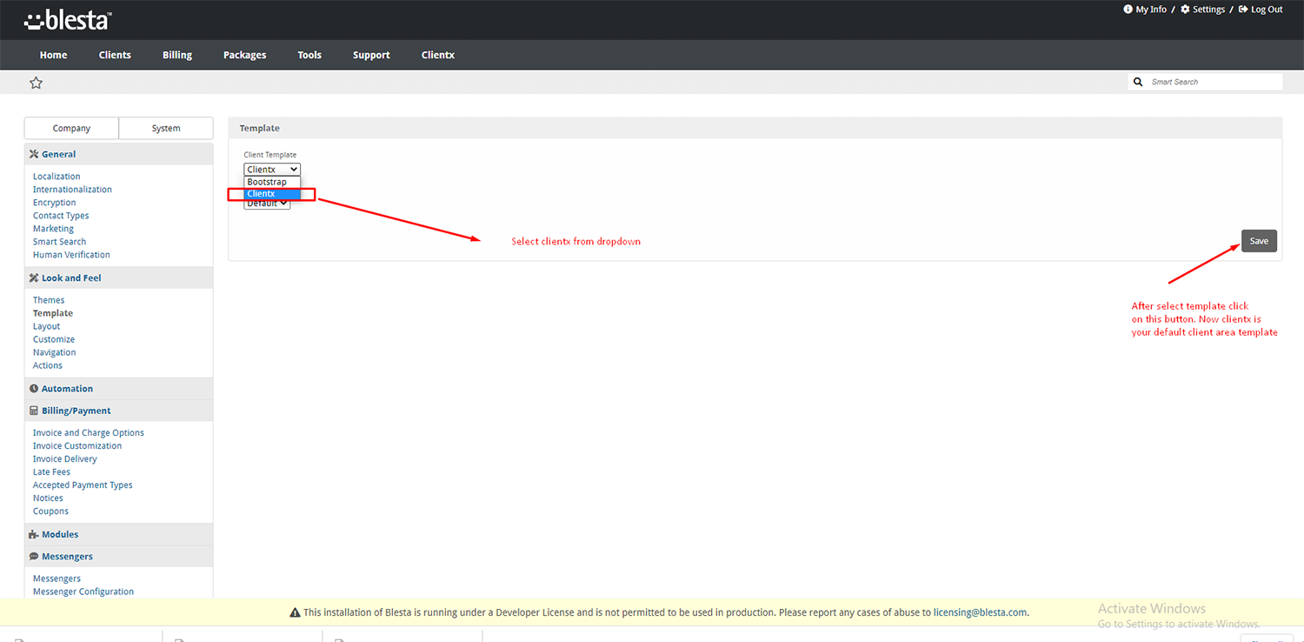Click the Log Out link

point(1267,10)
